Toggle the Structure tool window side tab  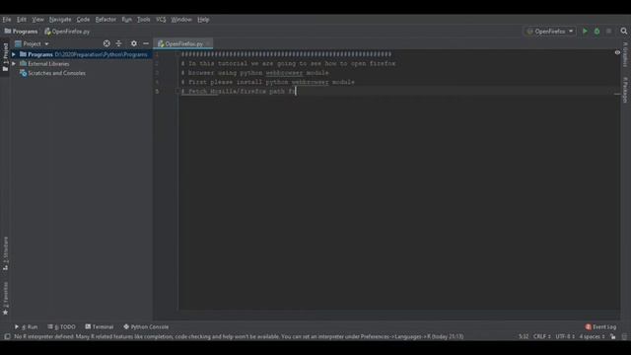click(x=5, y=253)
